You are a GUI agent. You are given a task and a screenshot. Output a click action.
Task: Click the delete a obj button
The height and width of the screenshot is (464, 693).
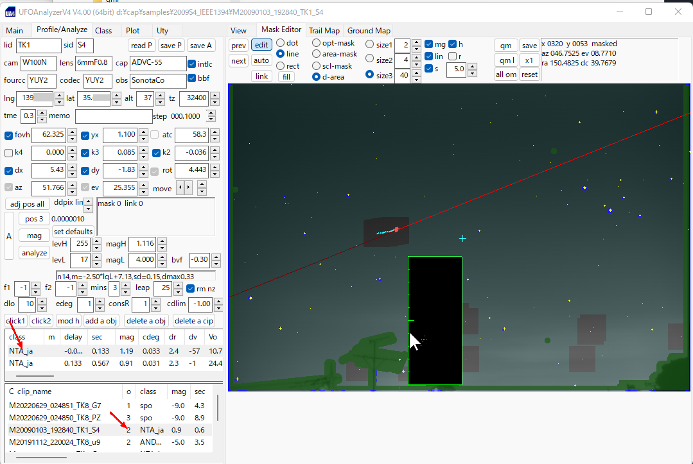click(x=146, y=321)
